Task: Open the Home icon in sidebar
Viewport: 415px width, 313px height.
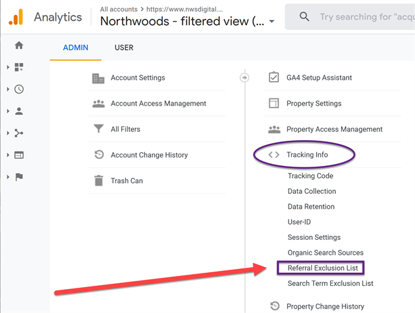Action: pyautogui.click(x=19, y=45)
